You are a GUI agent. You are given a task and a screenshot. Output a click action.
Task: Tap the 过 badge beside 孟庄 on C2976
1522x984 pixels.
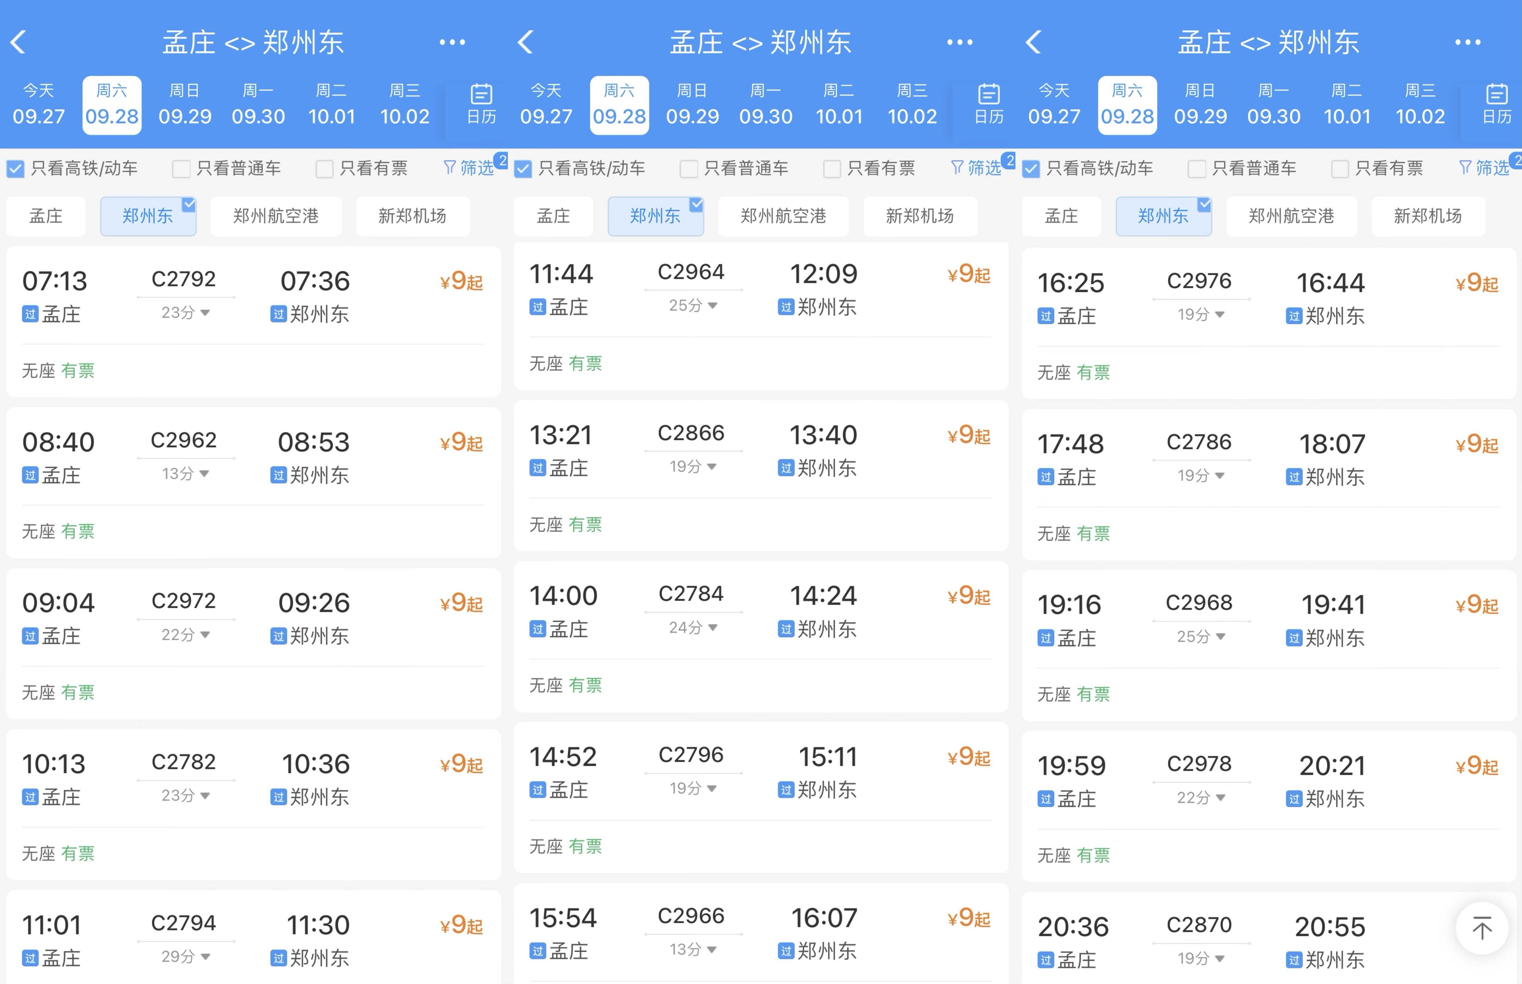tap(1046, 316)
